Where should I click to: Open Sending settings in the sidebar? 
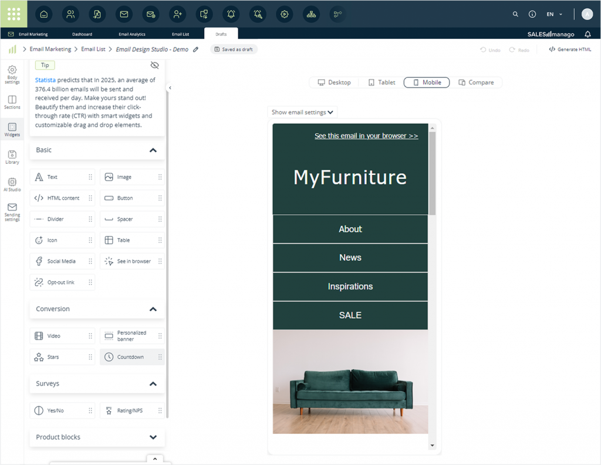click(12, 211)
